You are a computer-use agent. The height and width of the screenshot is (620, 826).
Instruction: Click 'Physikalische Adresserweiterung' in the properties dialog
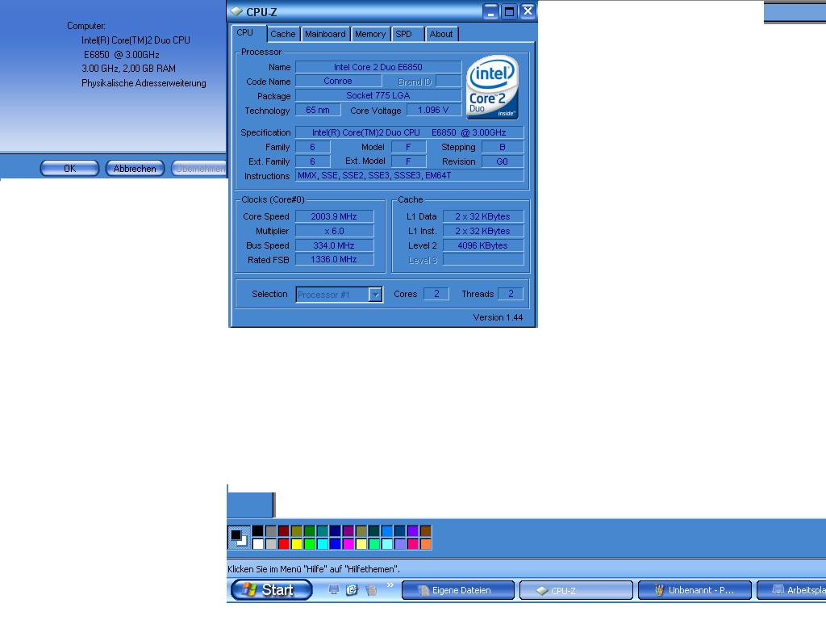(144, 83)
